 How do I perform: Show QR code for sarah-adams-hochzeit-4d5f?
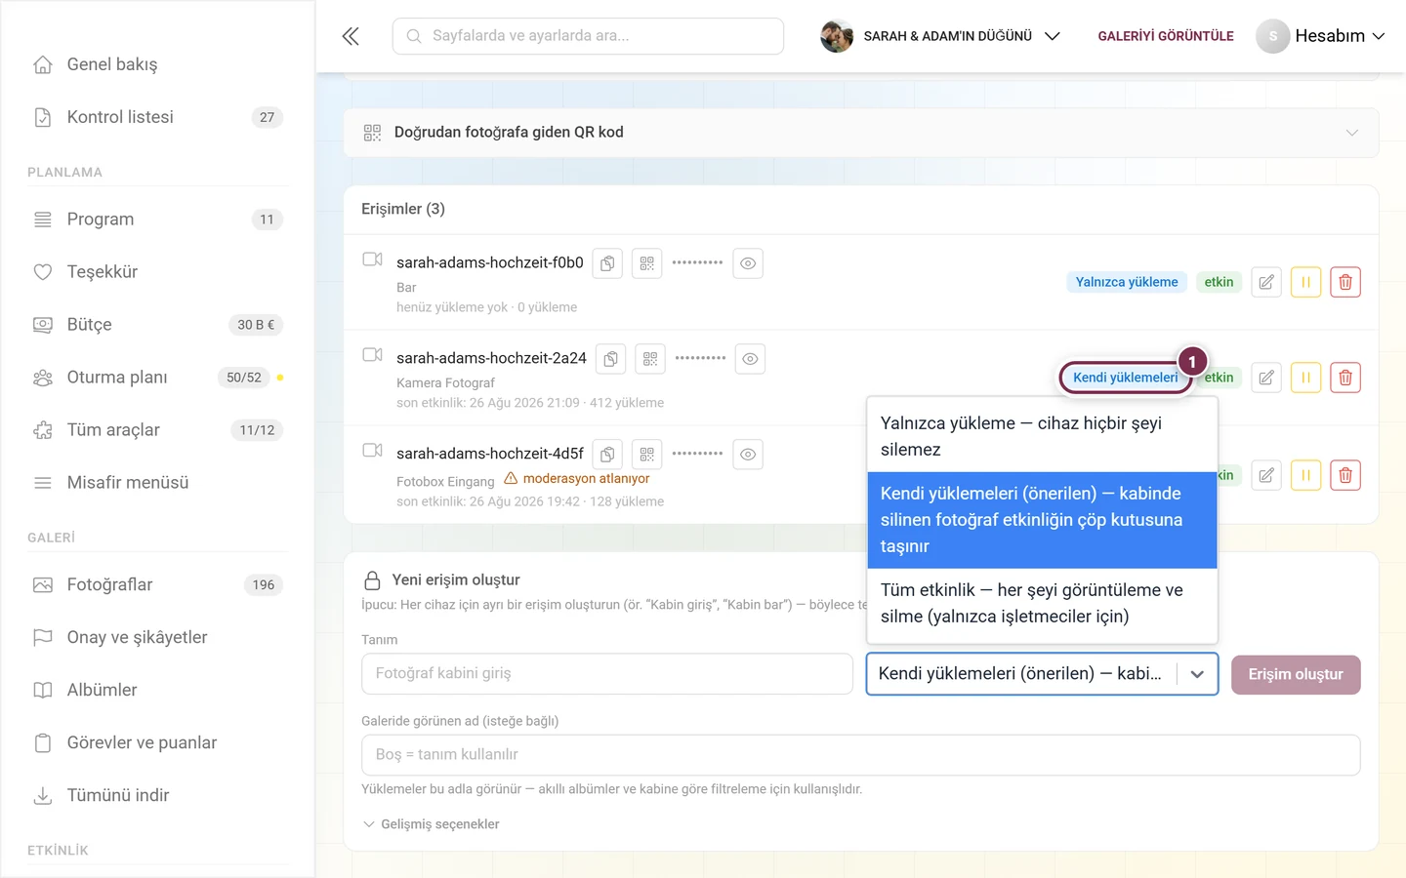[x=646, y=455]
